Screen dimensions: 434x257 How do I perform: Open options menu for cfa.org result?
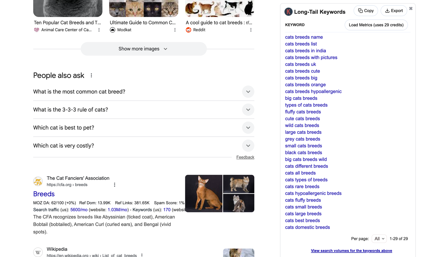(x=114, y=185)
